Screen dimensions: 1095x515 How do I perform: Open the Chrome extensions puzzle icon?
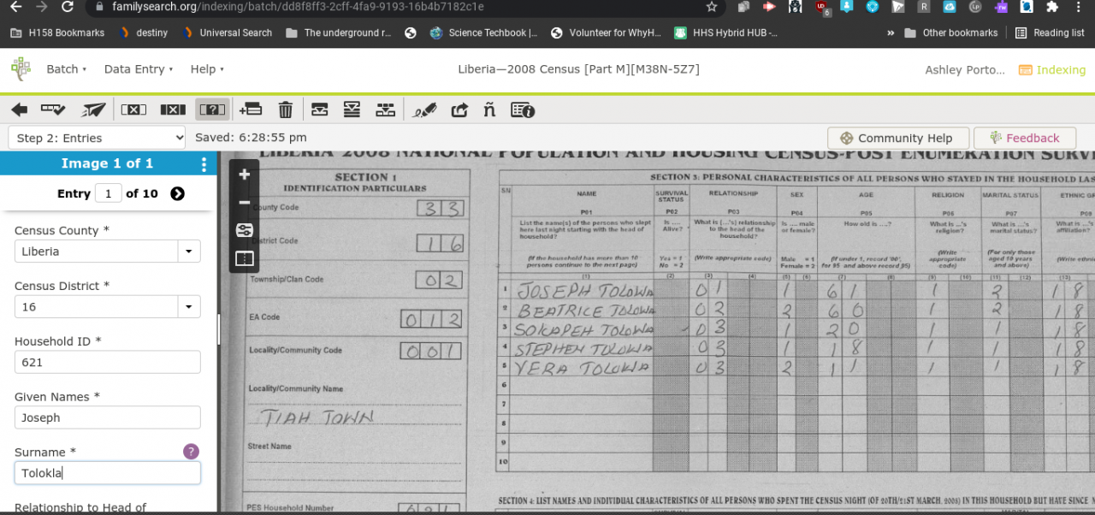click(1052, 7)
